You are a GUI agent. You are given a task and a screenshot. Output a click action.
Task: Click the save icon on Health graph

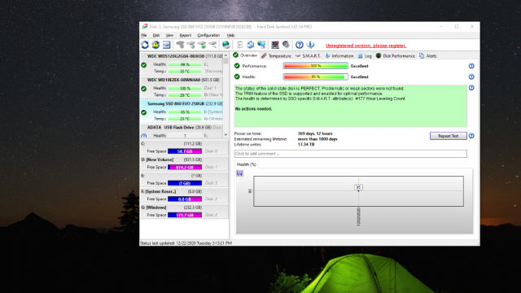(x=239, y=173)
